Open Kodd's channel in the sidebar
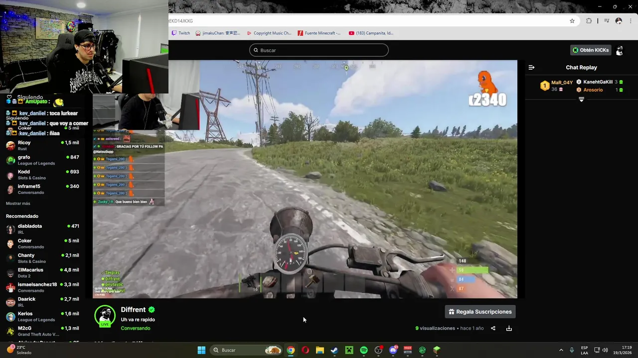This screenshot has width=638, height=358. [x=42, y=175]
